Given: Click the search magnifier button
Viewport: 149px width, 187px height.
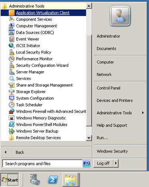Looking at the screenshot, I should pyautogui.click(x=87, y=163).
